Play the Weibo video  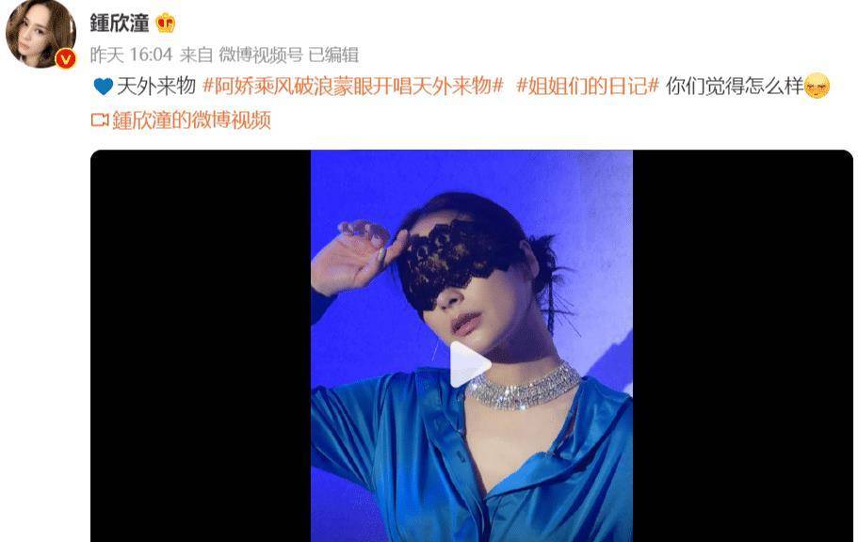(469, 364)
